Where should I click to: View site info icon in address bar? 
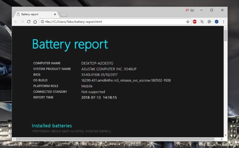42,22
